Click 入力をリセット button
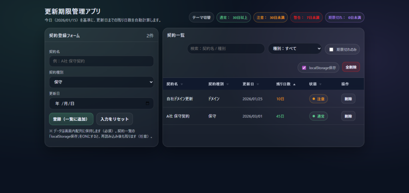 point(115,119)
